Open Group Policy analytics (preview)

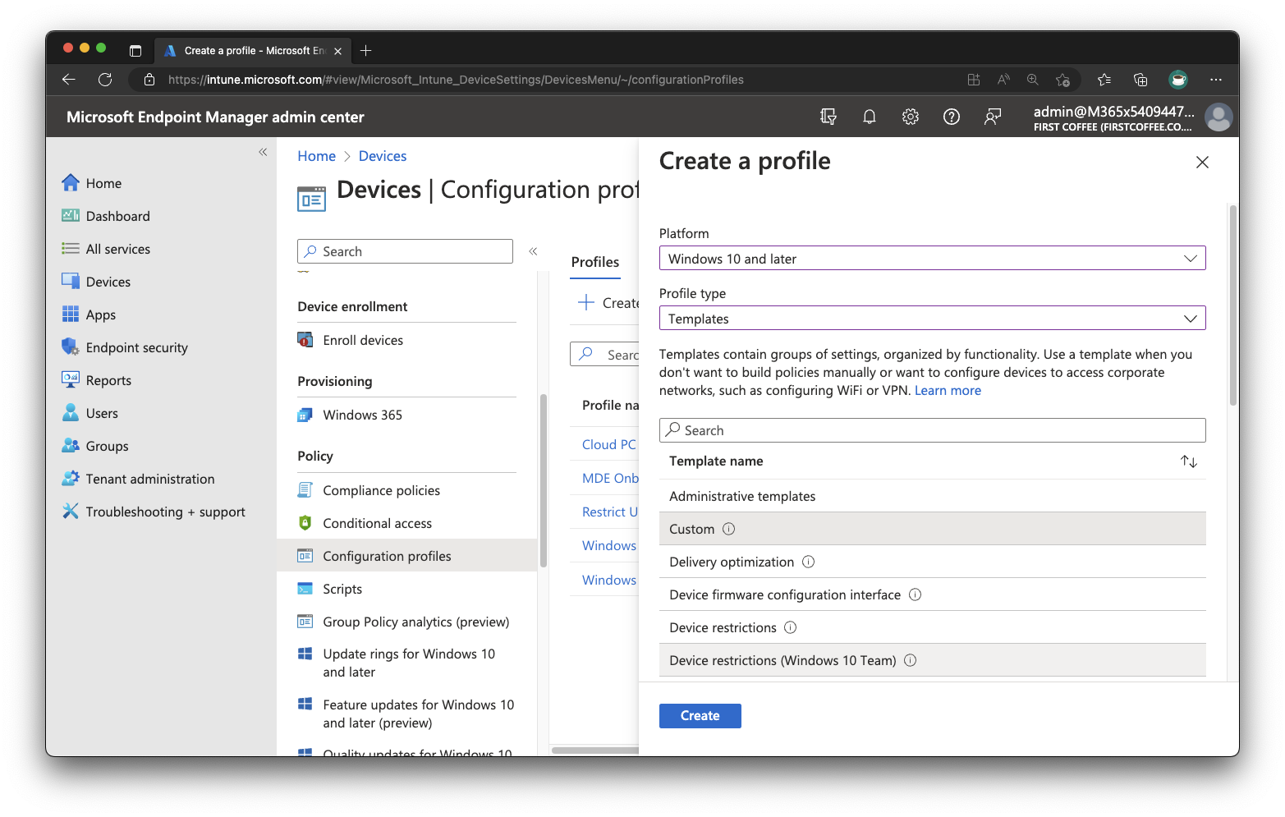tap(415, 622)
